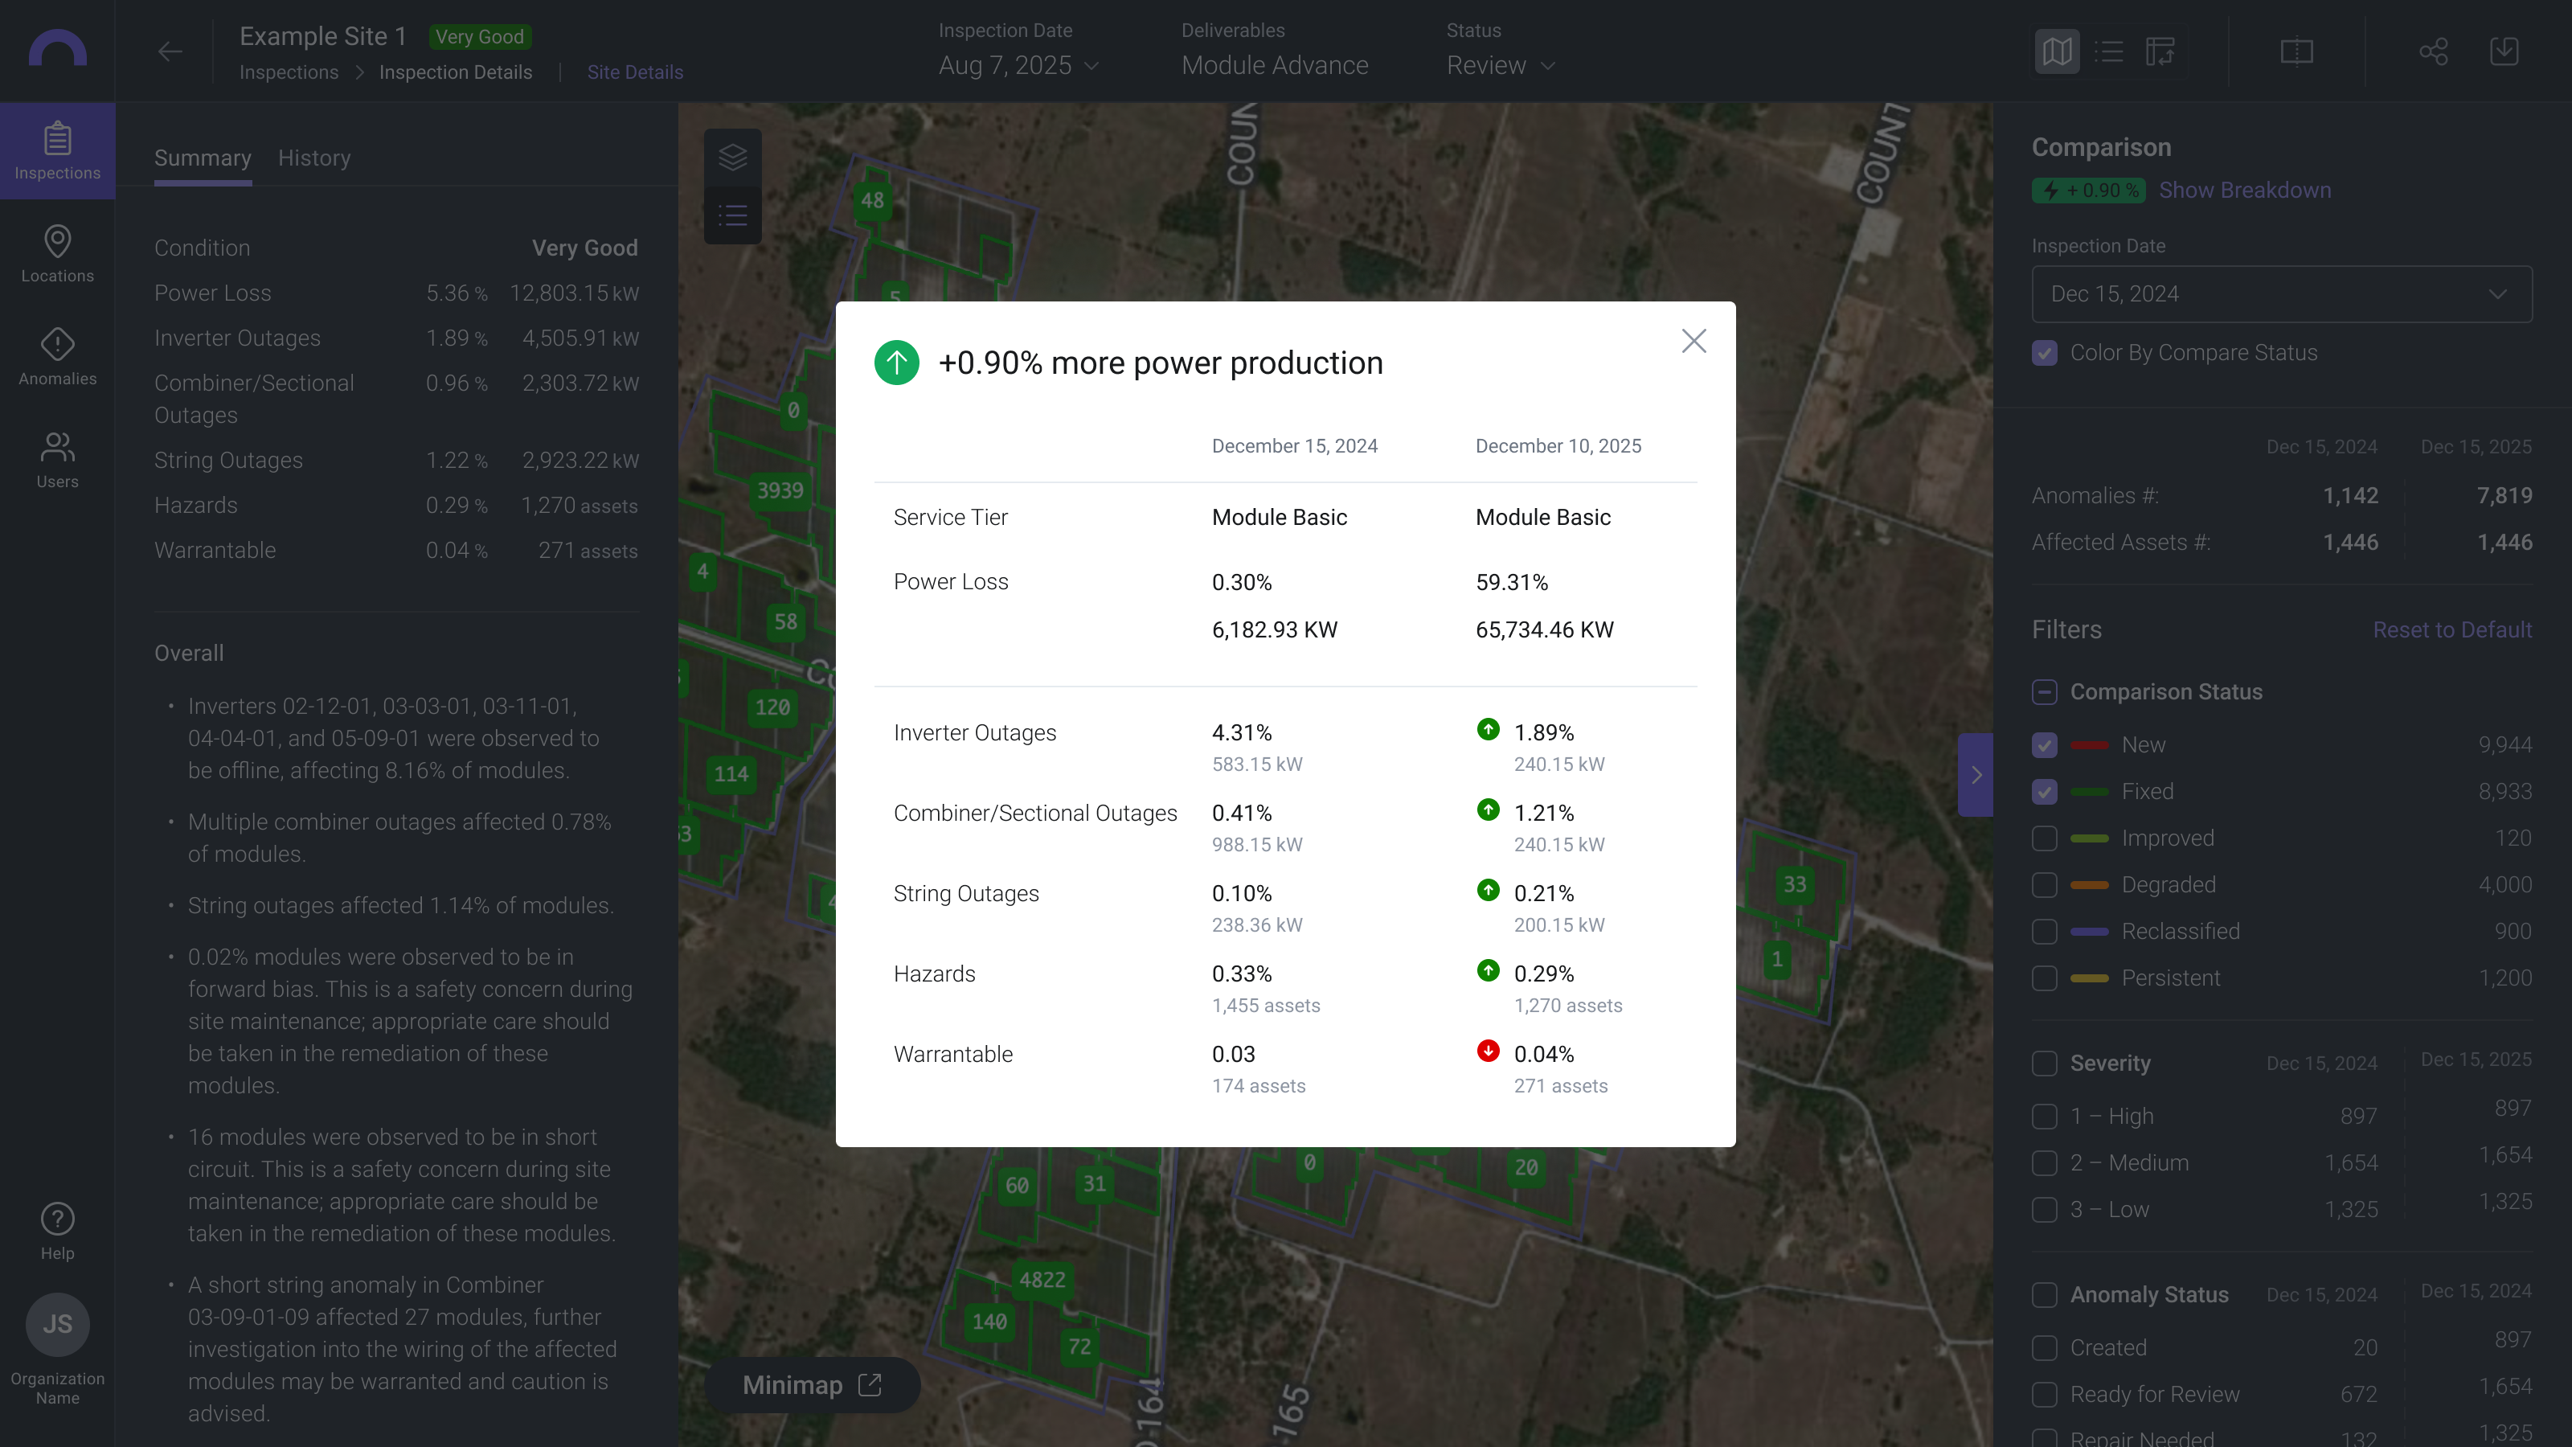The image size is (2572, 1447).
Task: Click the Organization Name label
Action: coord(57,1388)
